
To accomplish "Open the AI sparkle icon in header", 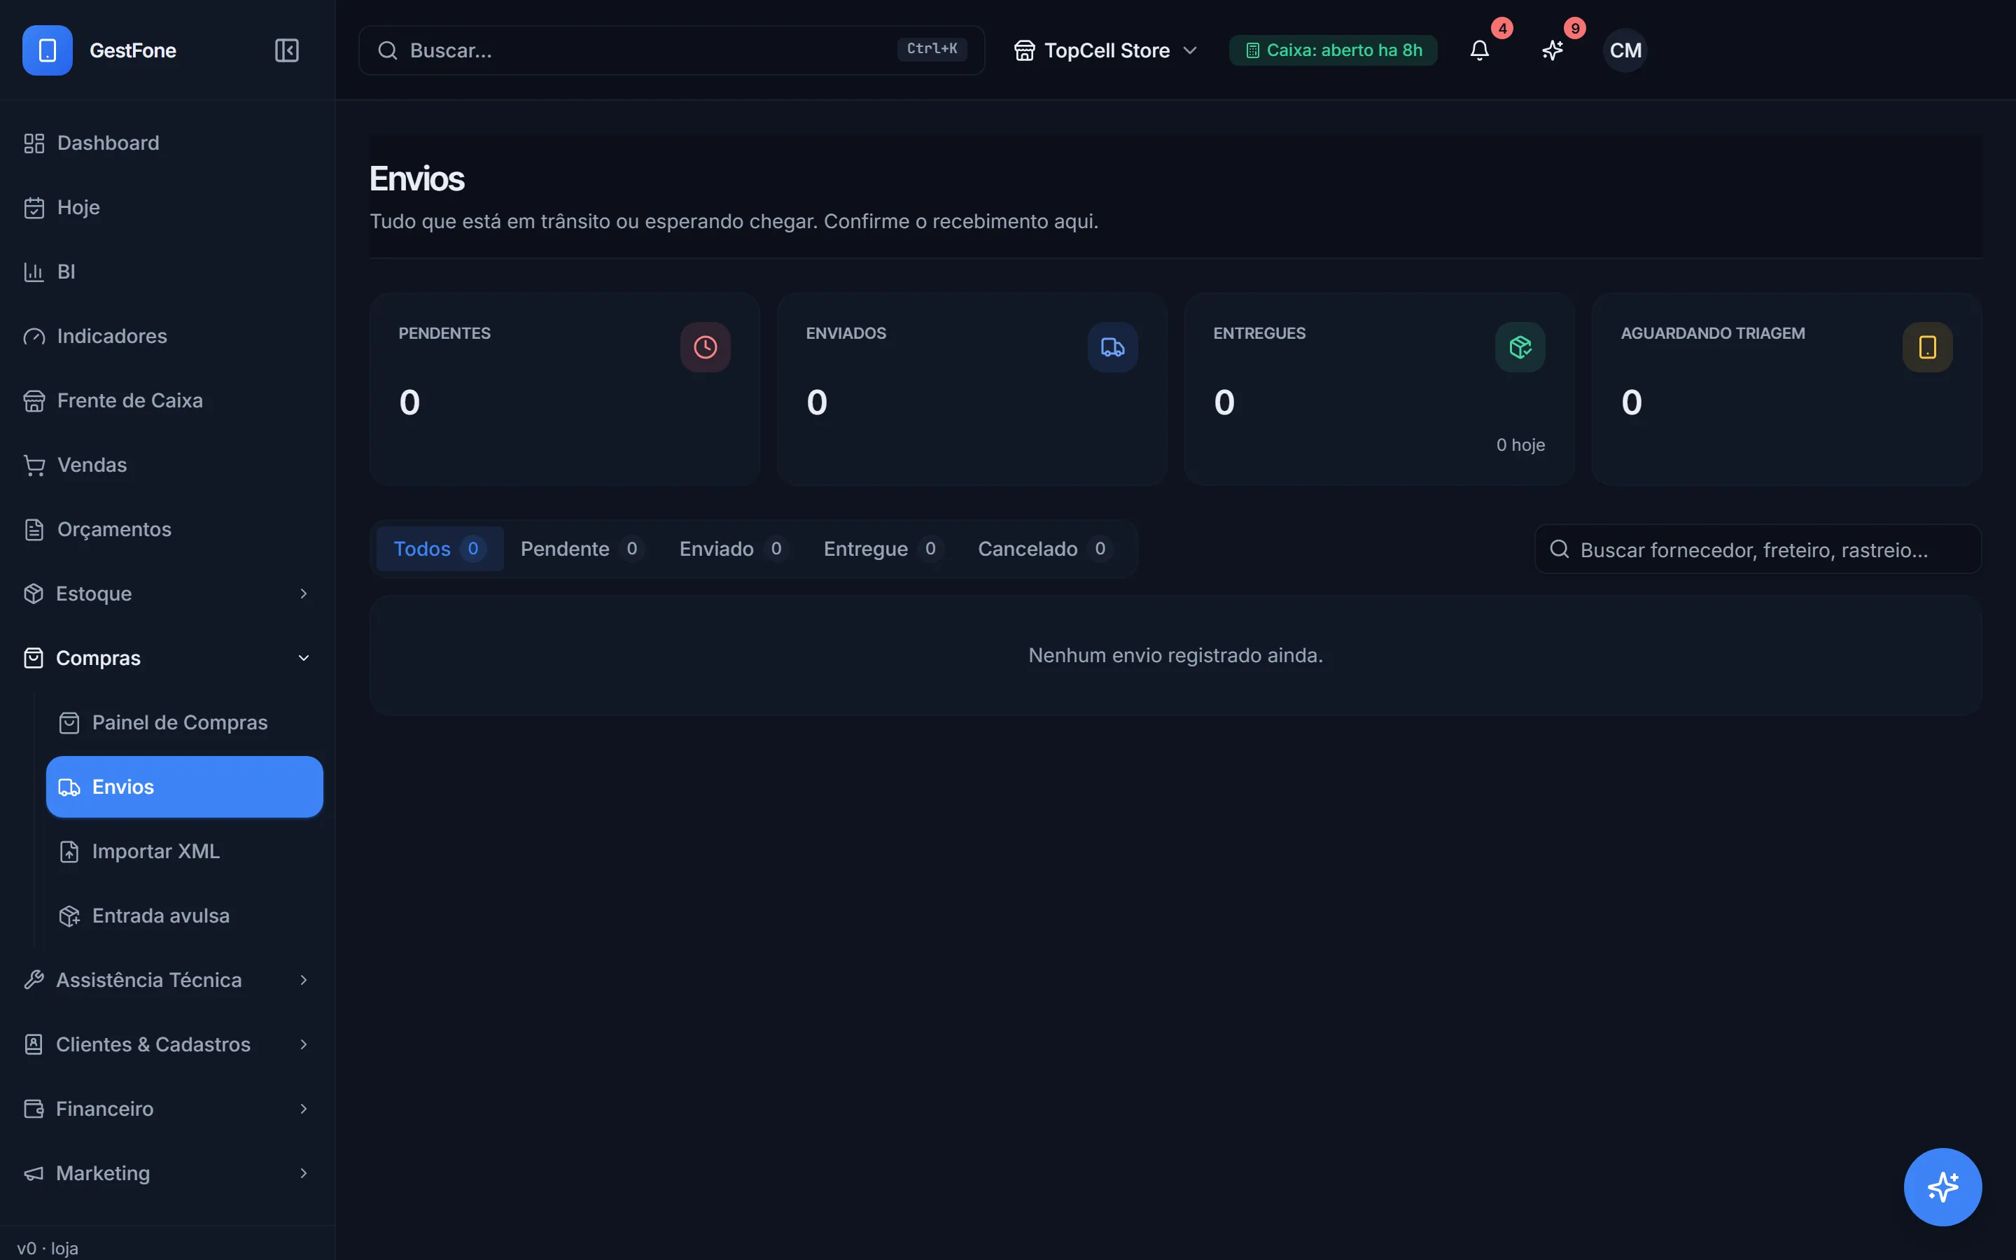I will click(1552, 50).
